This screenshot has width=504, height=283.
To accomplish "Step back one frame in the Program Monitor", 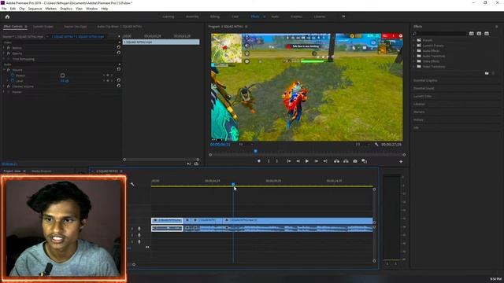I will [x=298, y=161].
